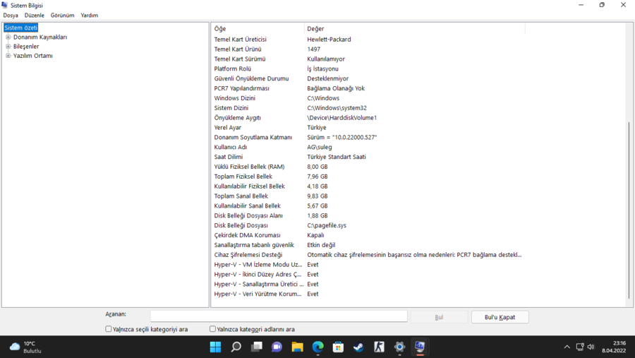Select Hyper-V - VM İzleme Modu row
This screenshot has width=635, height=358.
[368, 264]
